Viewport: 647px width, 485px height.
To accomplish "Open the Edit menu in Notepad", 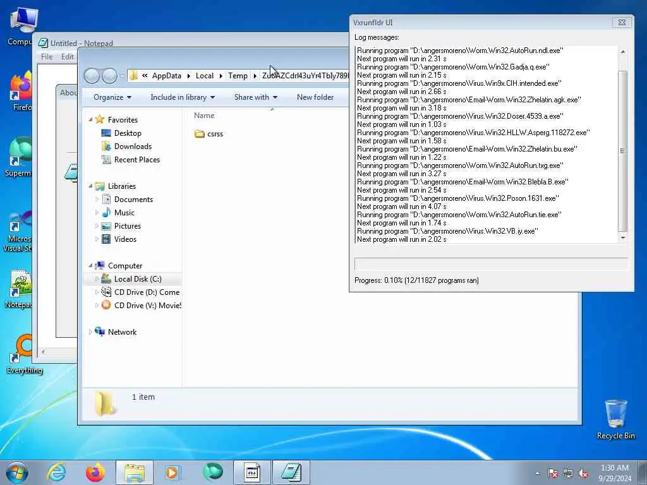I will point(67,56).
